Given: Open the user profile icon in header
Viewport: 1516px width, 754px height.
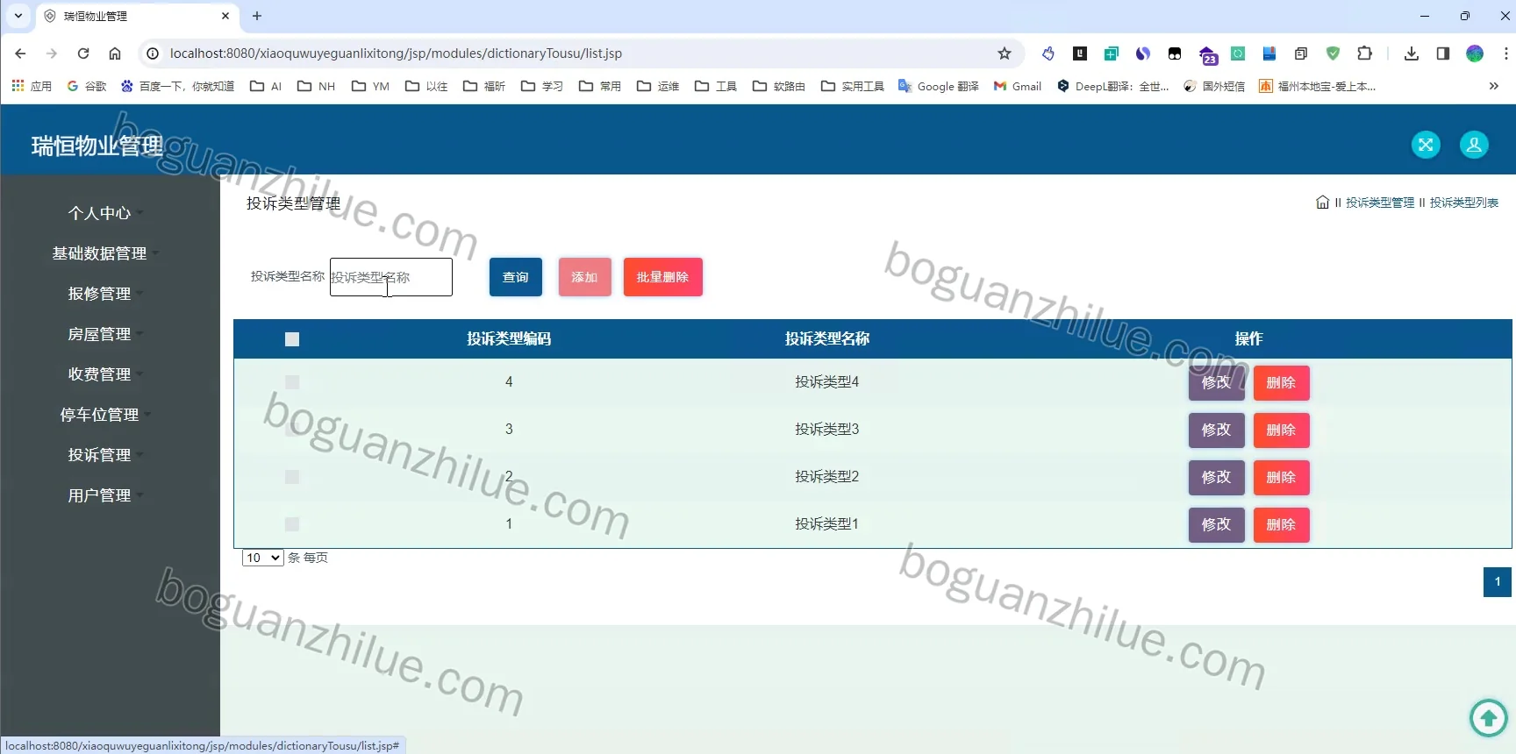Looking at the screenshot, I should point(1474,145).
